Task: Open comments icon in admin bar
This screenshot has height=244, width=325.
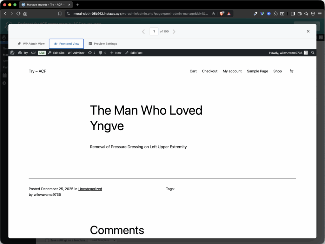Action: tap(103, 53)
